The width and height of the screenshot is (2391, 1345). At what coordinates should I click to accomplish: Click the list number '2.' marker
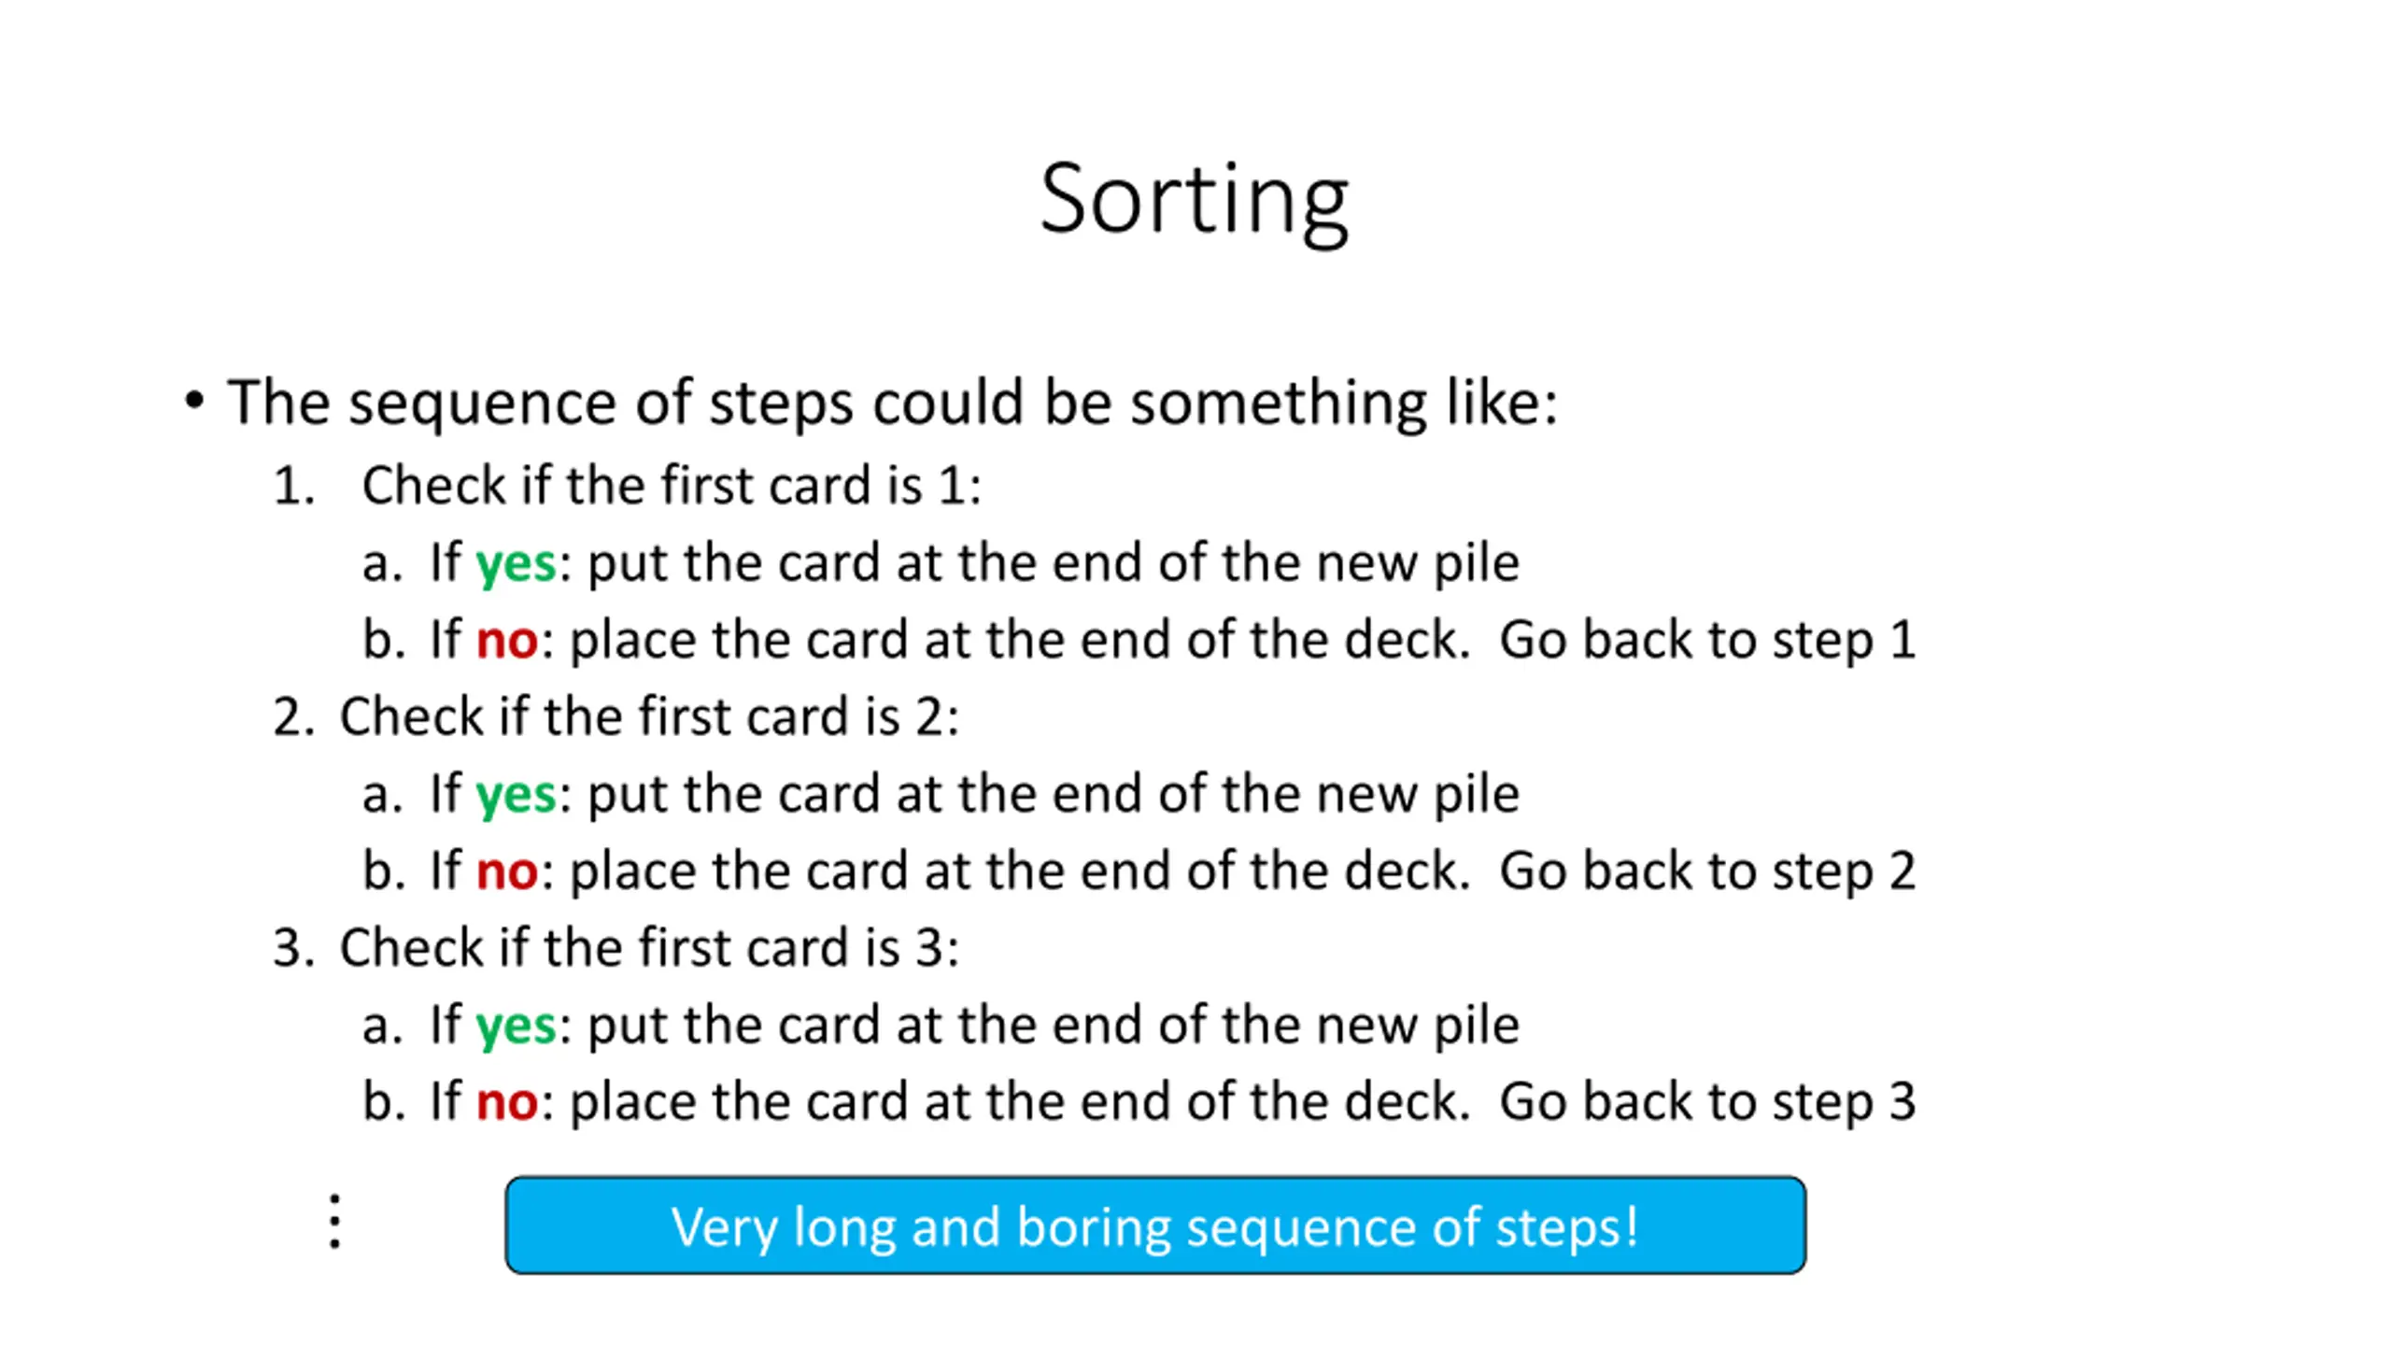pos(293,716)
